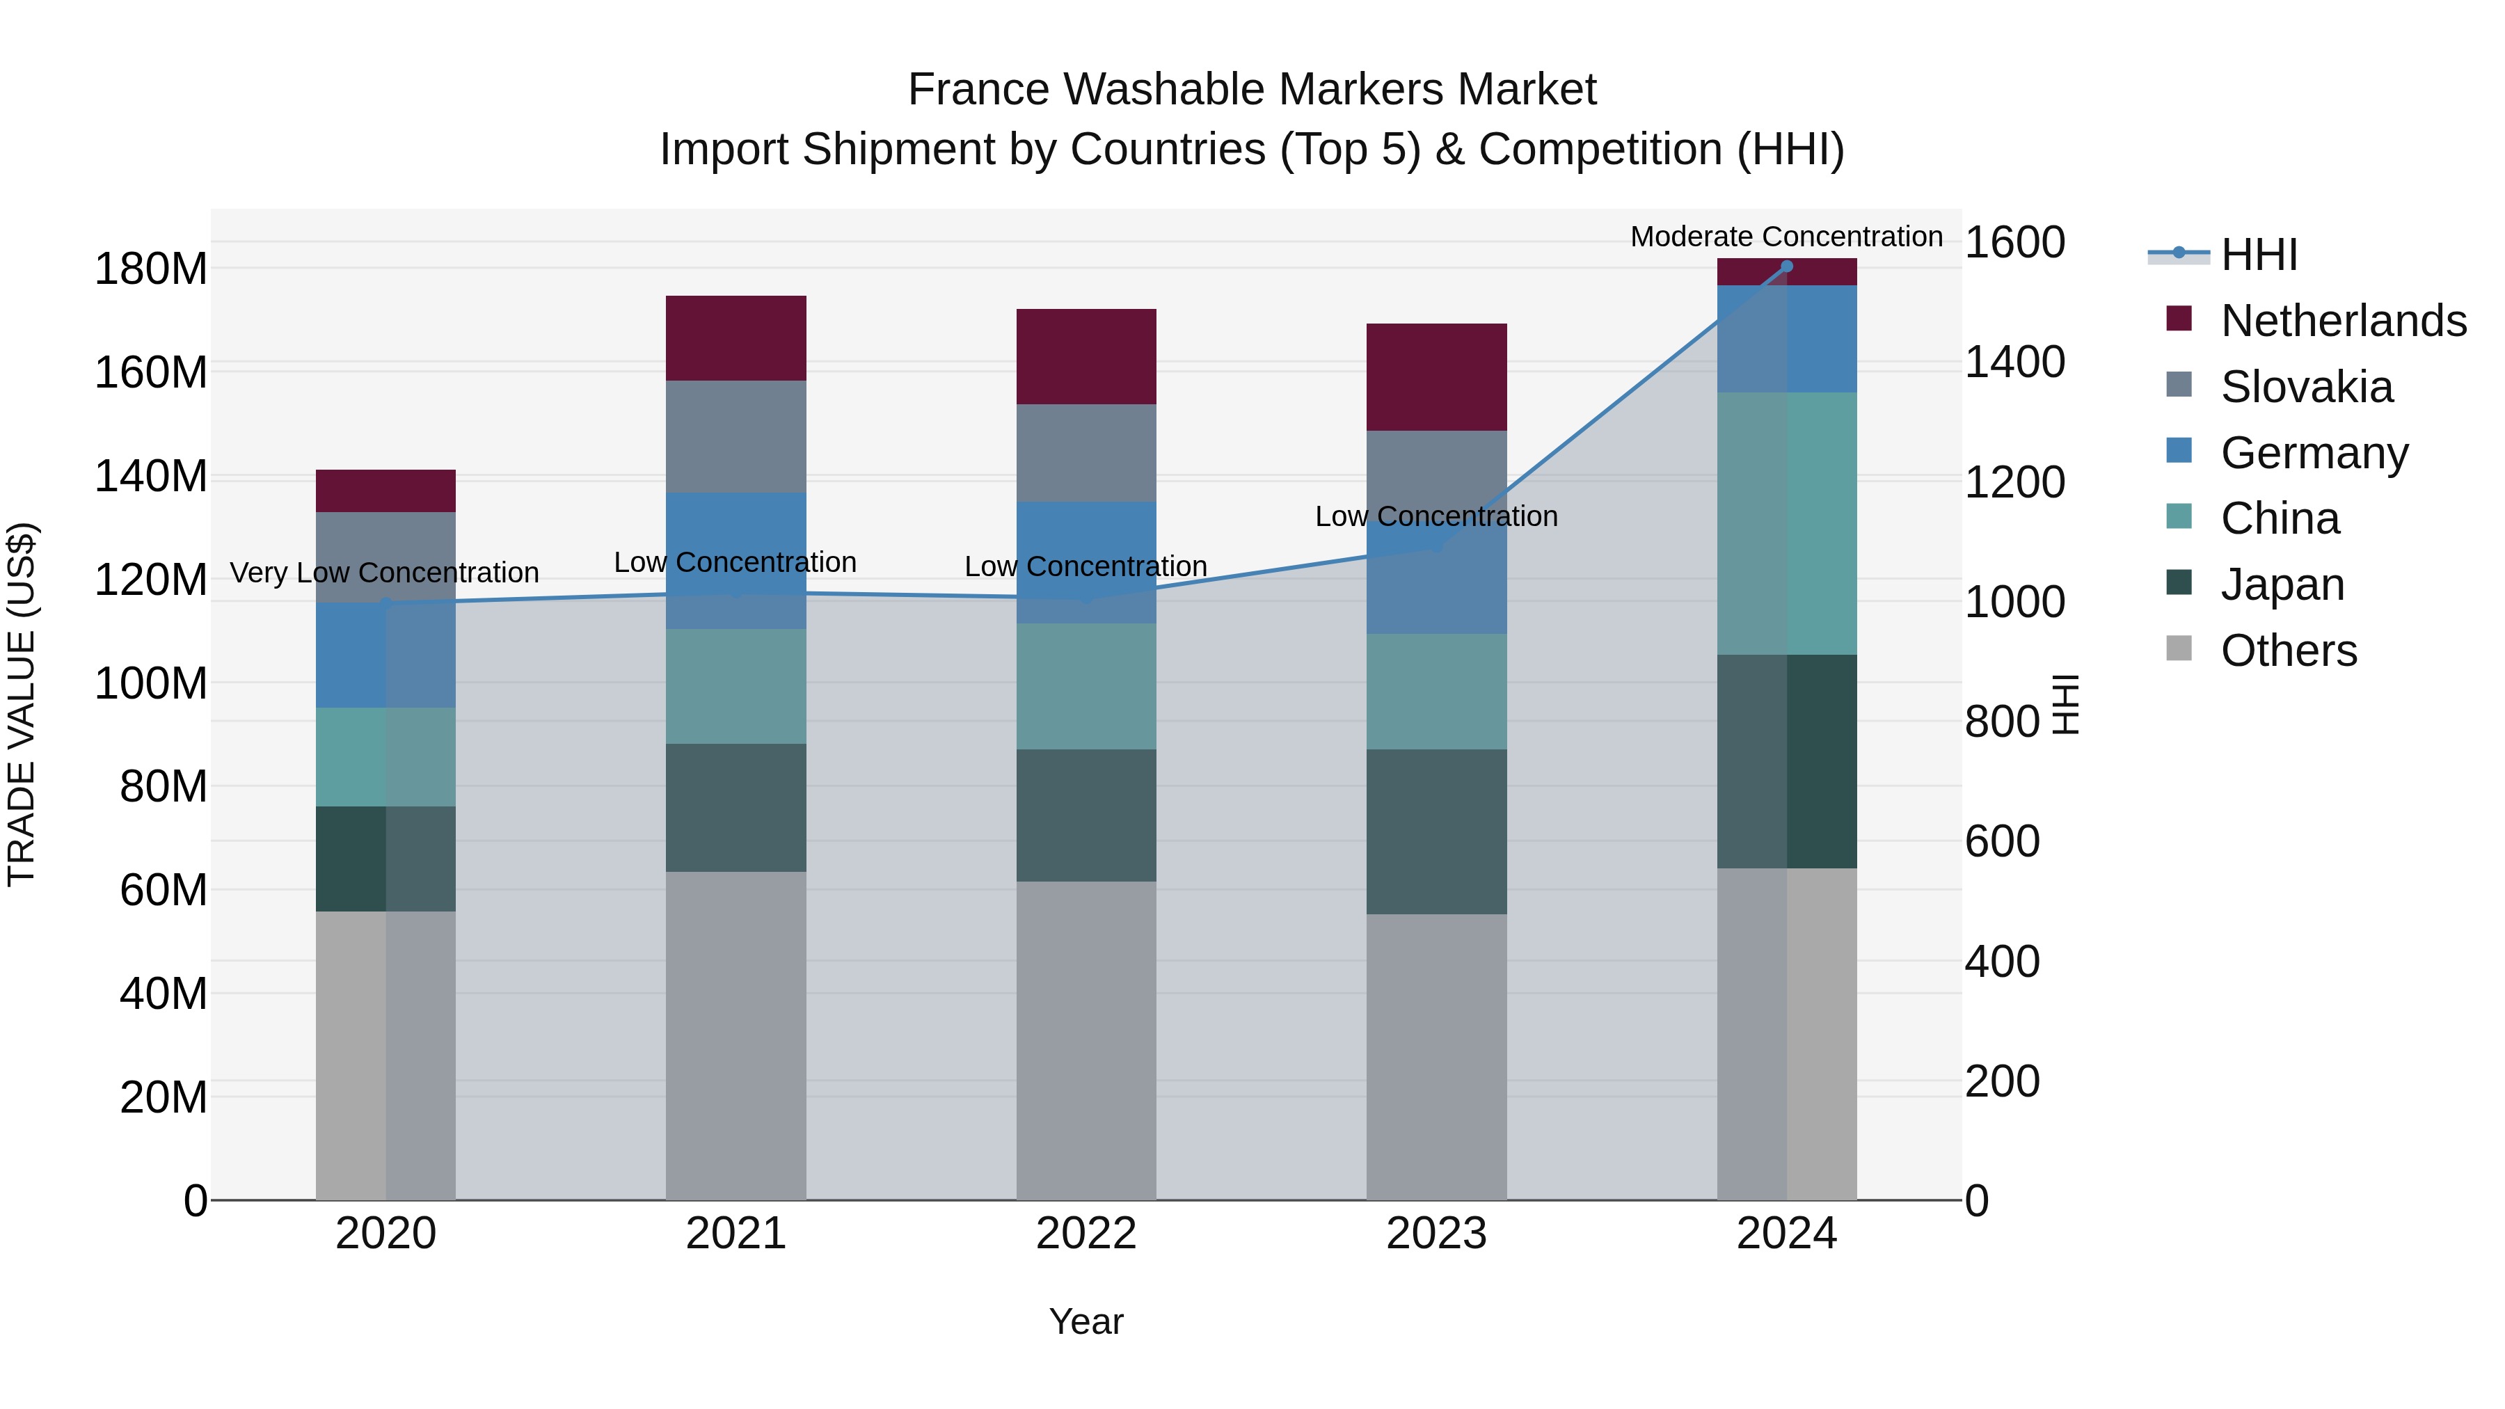The image size is (2505, 1409).
Task: Click the 2020 x-axis tick label
Action: pyautogui.click(x=386, y=1234)
